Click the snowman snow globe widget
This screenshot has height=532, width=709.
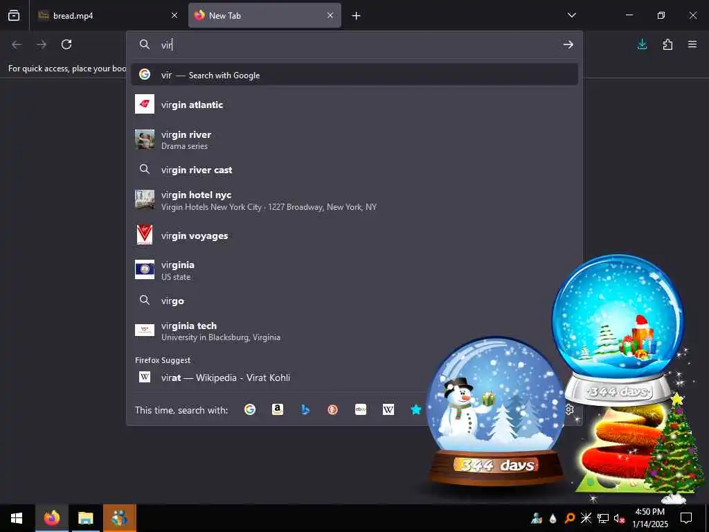495,409
